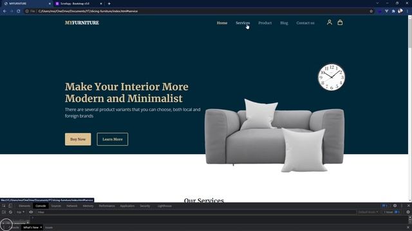Reload the page with the refresh icon
Image resolution: width=412 pixels, height=231 pixels.
point(19,12)
